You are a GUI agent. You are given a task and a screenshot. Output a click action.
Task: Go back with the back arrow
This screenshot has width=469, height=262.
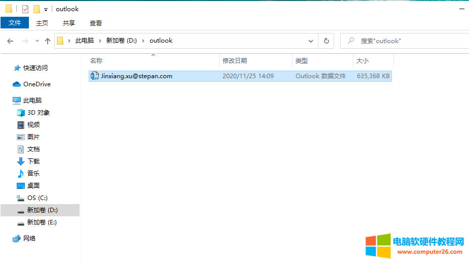10,41
